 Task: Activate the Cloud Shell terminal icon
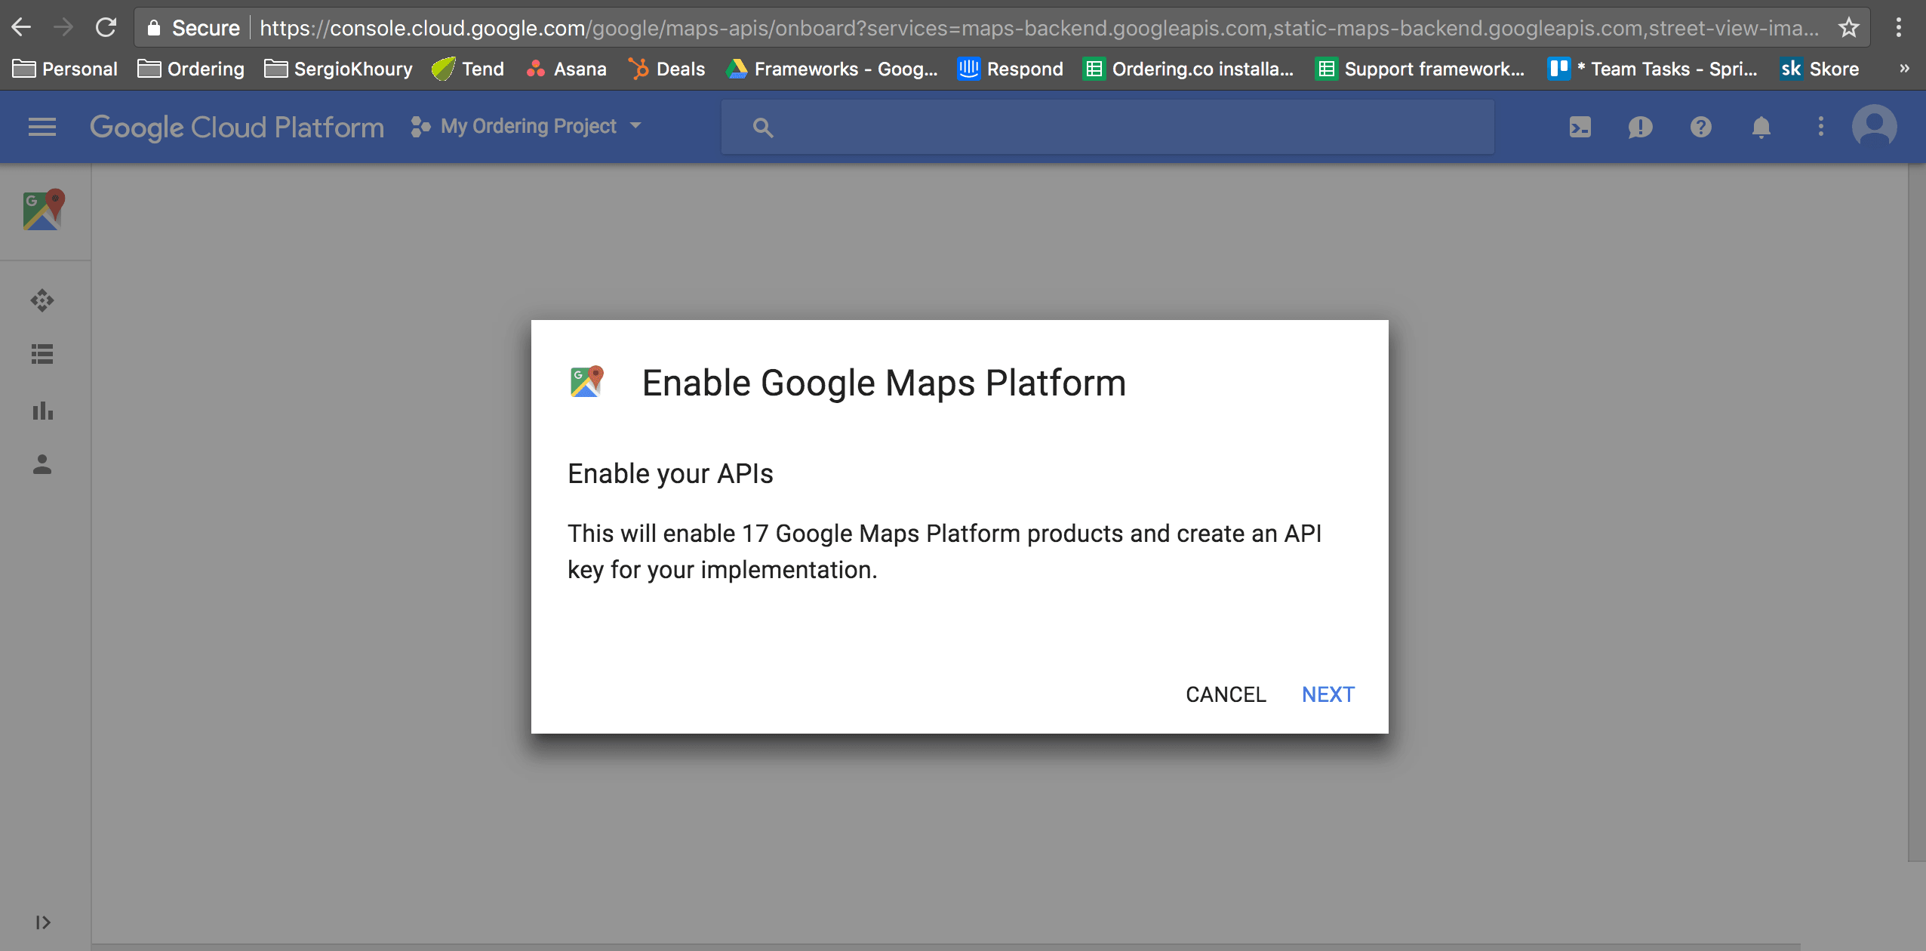point(1580,127)
